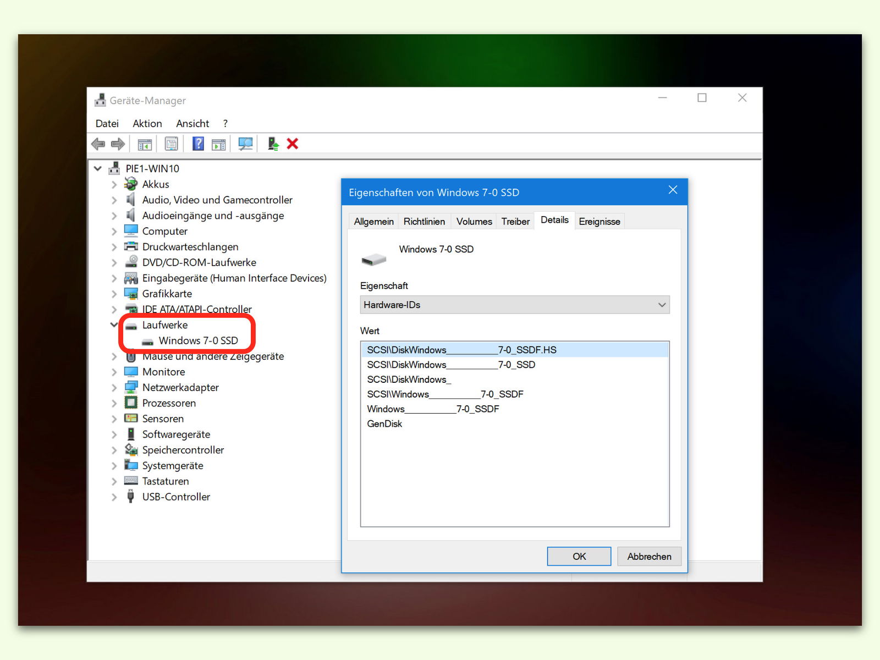Open the Properties toolbar icon
The width and height of the screenshot is (880, 660).
click(x=172, y=144)
